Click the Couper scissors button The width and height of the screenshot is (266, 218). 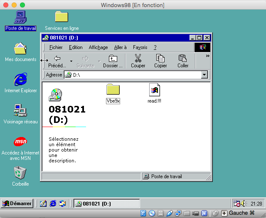point(138,61)
